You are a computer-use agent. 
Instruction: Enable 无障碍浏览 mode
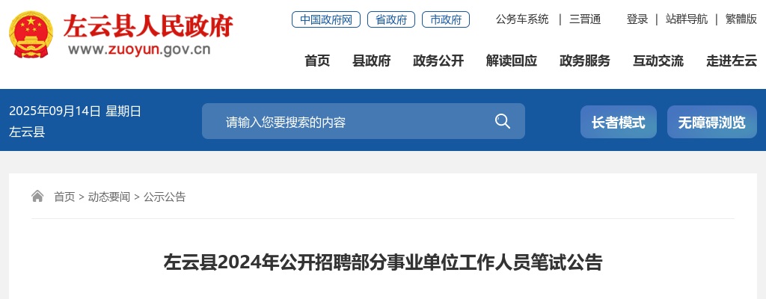712,122
